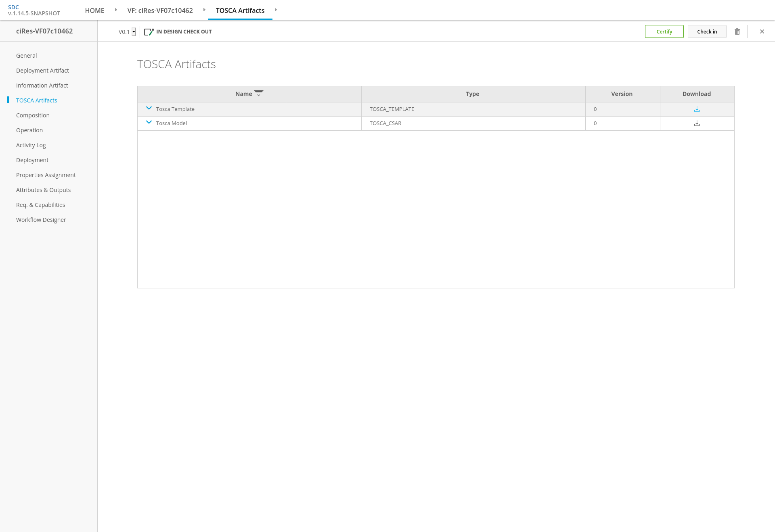Open Workflow Designer page
The image size is (775, 532).
(x=41, y=220)
